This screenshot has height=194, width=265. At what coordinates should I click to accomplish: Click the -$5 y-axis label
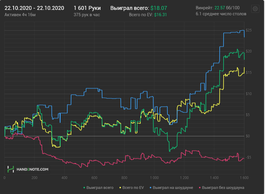click(x=248, y=158)
